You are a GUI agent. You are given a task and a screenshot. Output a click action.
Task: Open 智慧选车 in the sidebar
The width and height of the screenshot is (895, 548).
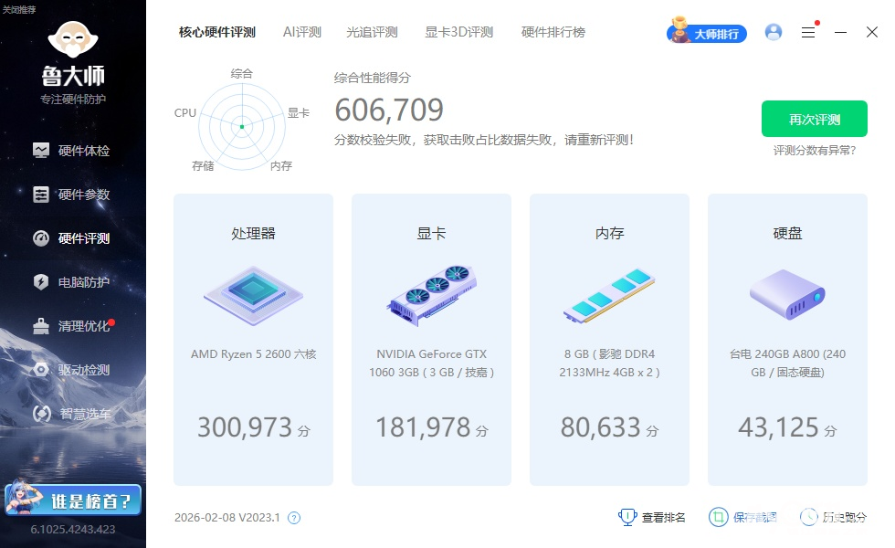point(72,414)
